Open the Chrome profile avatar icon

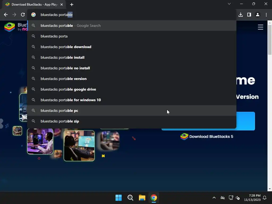coord(258,15)
